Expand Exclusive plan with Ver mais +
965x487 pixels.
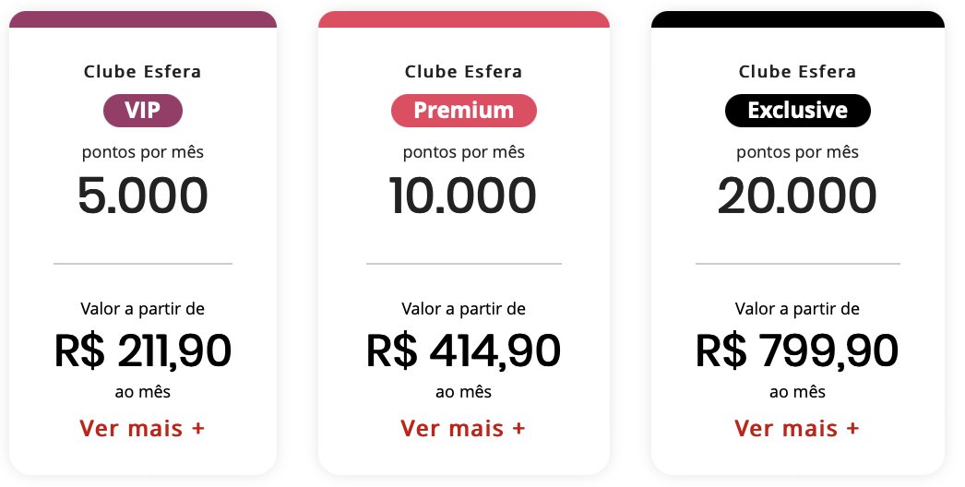[x=797, y=428]
